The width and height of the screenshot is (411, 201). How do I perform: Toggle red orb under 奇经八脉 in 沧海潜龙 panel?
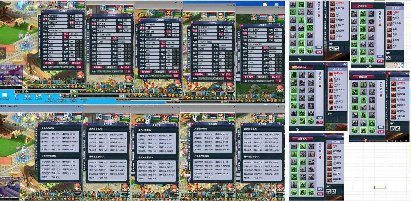[x=380, y=25]
